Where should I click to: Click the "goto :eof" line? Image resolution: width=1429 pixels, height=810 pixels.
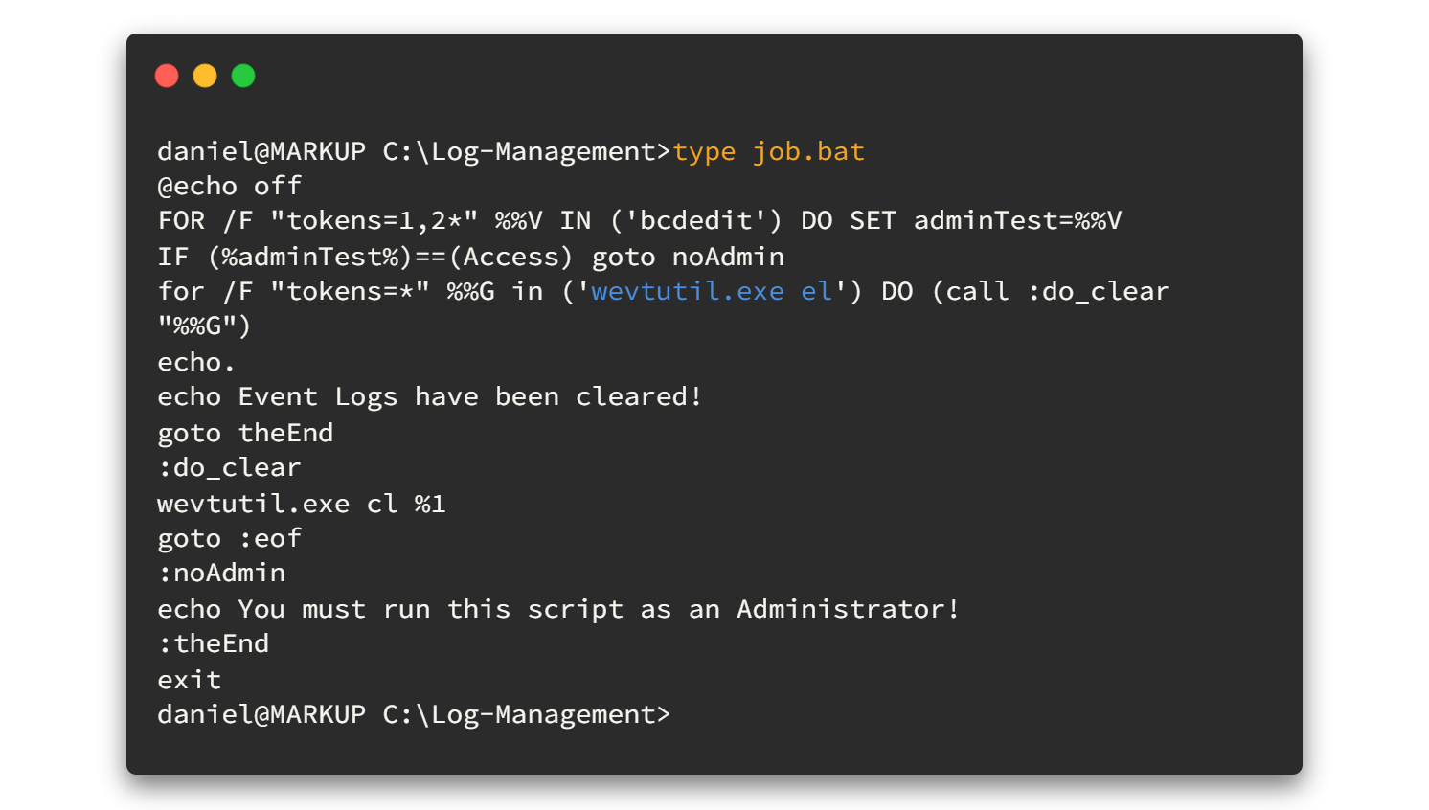(230, 539)
